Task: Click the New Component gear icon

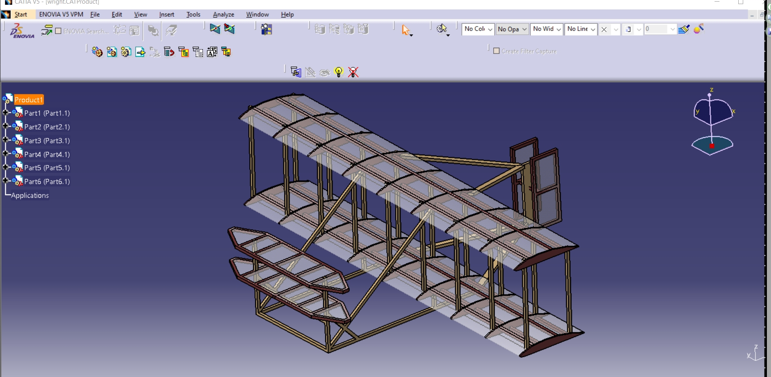Action: (x=97, y=52)
